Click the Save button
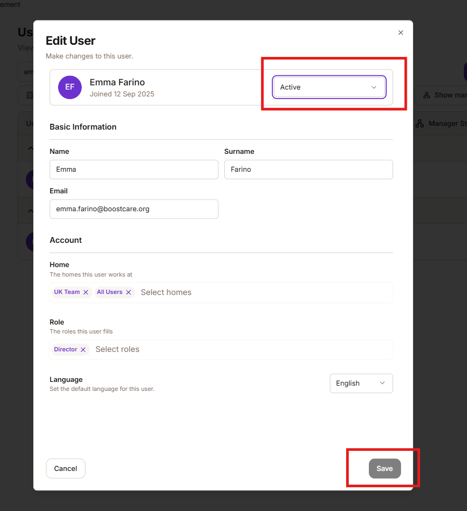467x511 pixels. [x=384, y=469]
